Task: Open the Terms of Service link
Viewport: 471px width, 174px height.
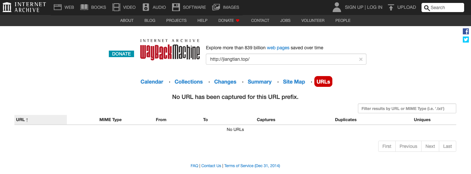Action: click(252, 166)
